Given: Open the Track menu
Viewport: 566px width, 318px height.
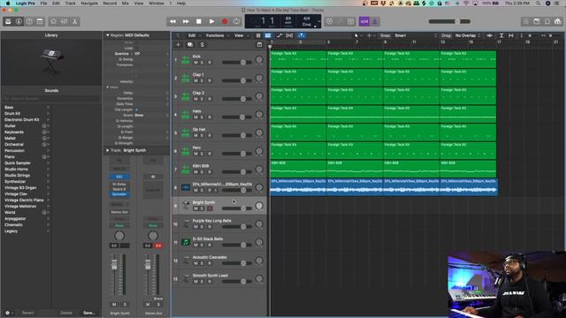Looking at the screenshot, I should point(70,4).
